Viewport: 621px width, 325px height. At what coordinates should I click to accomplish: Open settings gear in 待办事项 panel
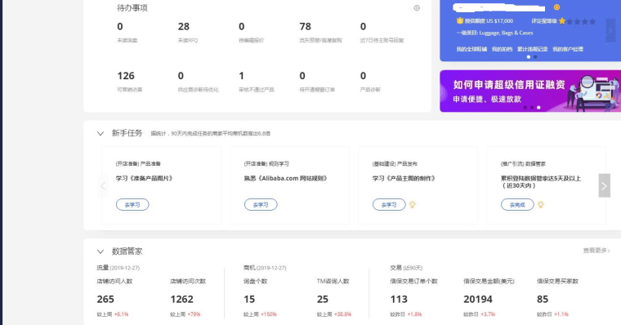tap(417, 8)
